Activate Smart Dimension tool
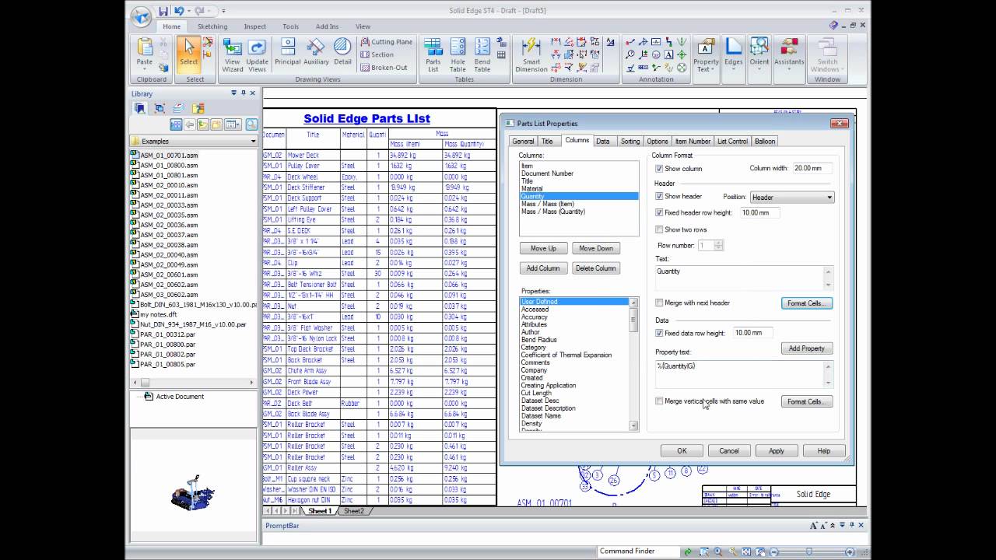This screenshot has height=560, width=996. (x=531, y=55)
